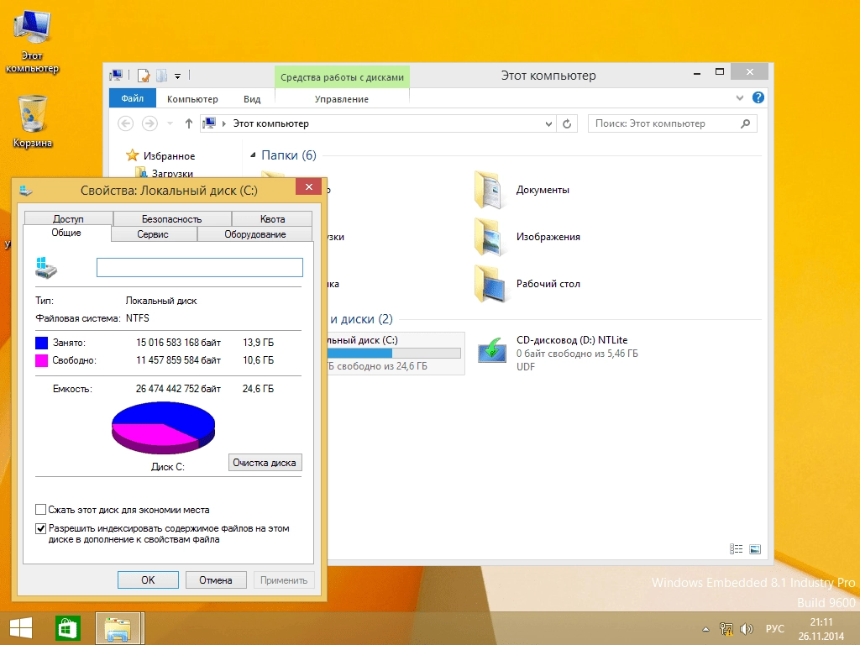
Task: Open the Изображения folder icon
Action: coord(489,237)
